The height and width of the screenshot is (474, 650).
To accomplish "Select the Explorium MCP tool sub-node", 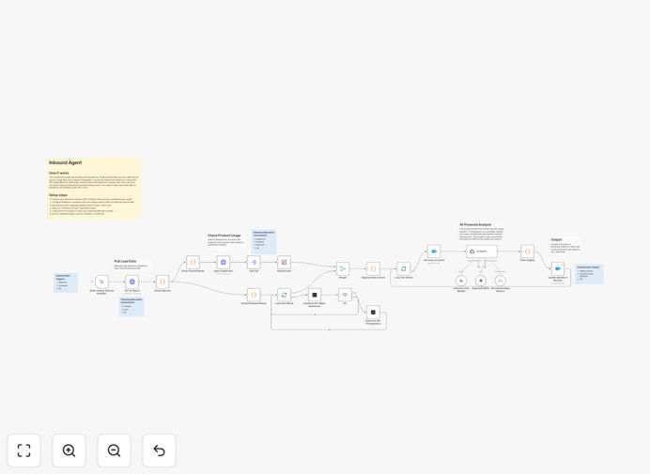I will [480, 281].
